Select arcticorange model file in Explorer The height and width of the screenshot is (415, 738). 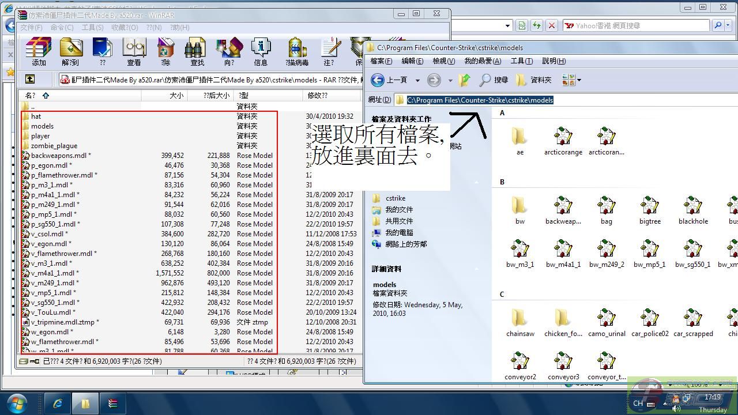point(563,141)
